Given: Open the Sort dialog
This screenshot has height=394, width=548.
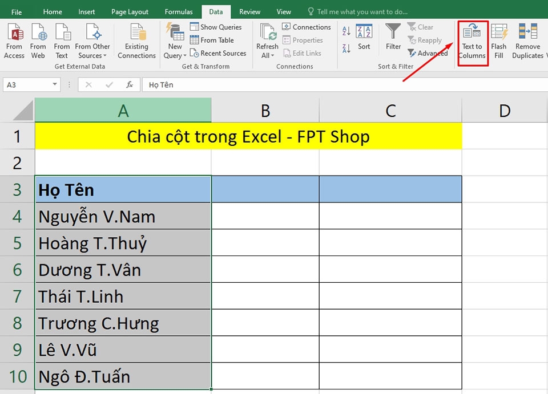Looking at the screenshot, I should pos(364,37).
